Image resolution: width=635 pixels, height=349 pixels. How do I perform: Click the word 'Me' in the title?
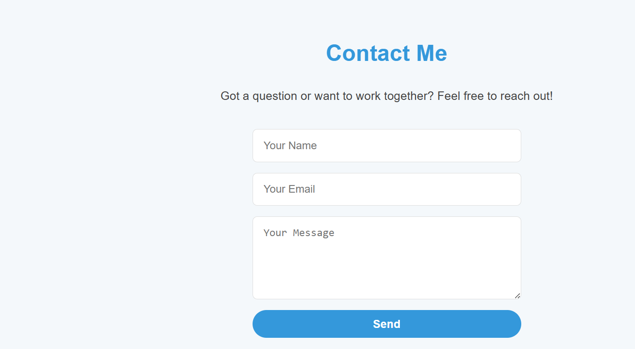point(432,53)
